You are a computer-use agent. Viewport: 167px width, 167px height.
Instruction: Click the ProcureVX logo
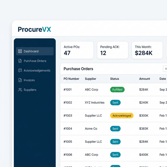tap(34, 29)
